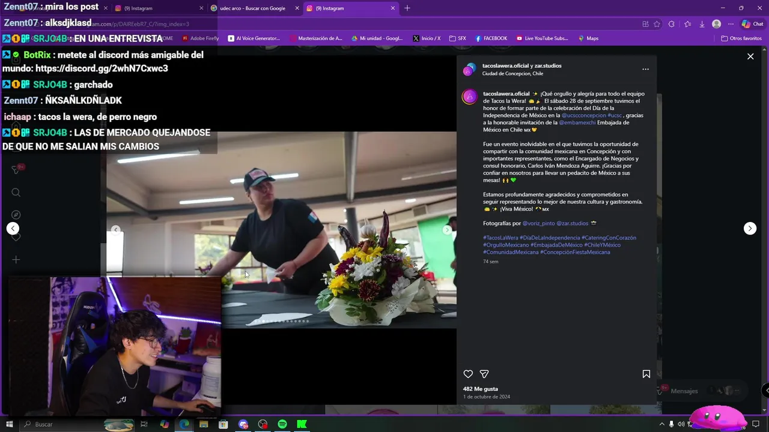Go back to previous carousel image
Screen dimensions: 769x432
(x=116, y=230)
